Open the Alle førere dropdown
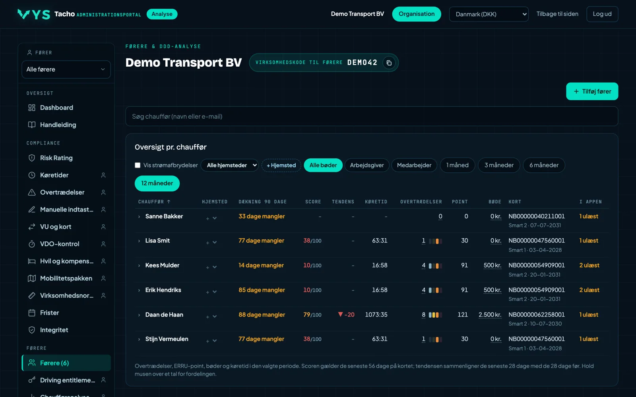636x397 pixels. (66, 69)
